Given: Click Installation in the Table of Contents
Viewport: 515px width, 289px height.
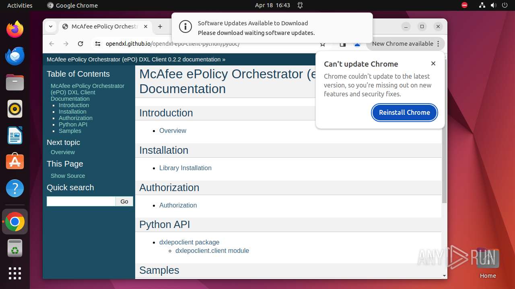Looking at the screenshot, I should click(x=72, y=112).
